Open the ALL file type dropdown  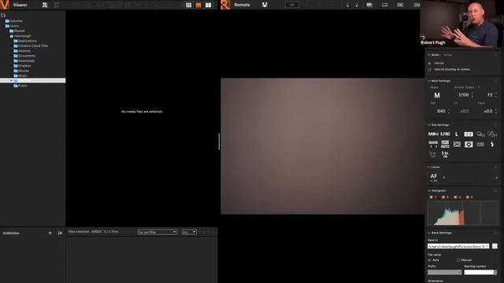[189, 232]
